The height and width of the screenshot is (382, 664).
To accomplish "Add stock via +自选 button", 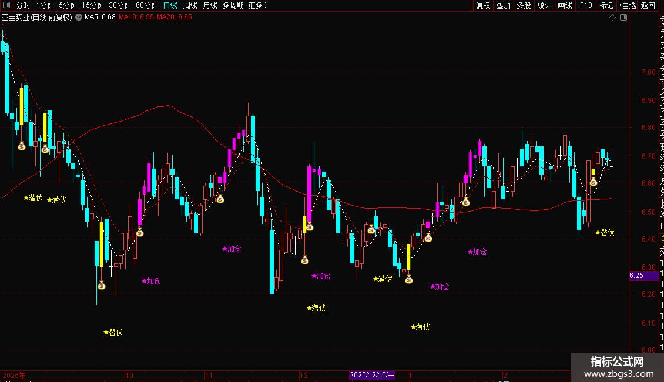I will pos(627,5).
